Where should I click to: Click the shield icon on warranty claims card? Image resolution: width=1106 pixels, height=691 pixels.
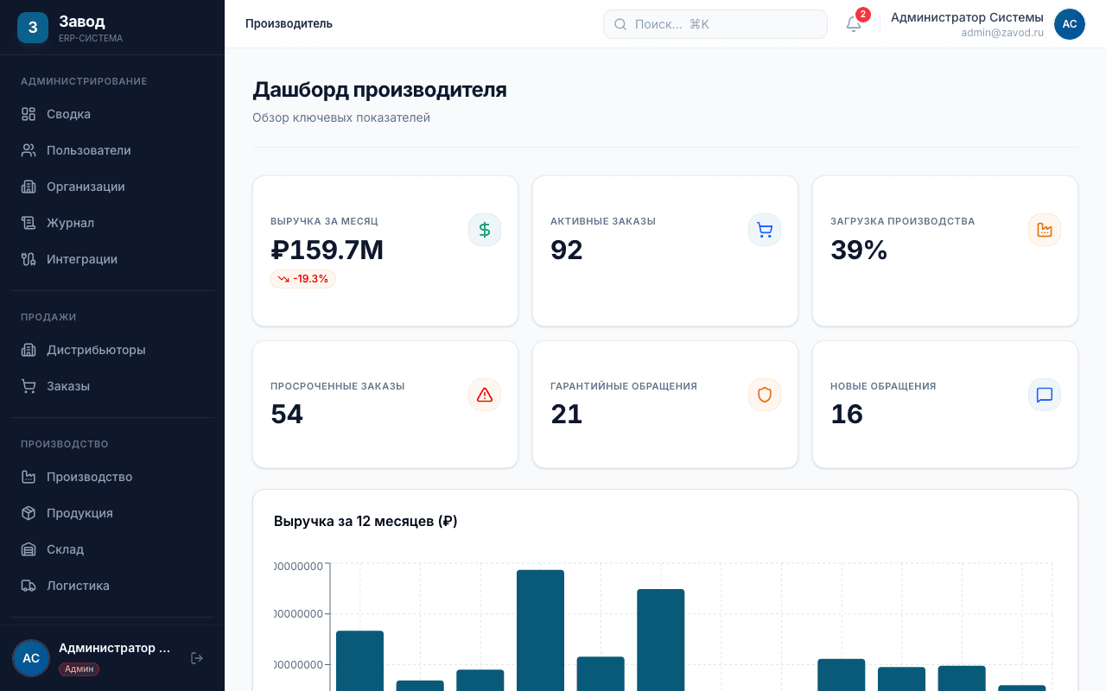(x=764, y=394)
